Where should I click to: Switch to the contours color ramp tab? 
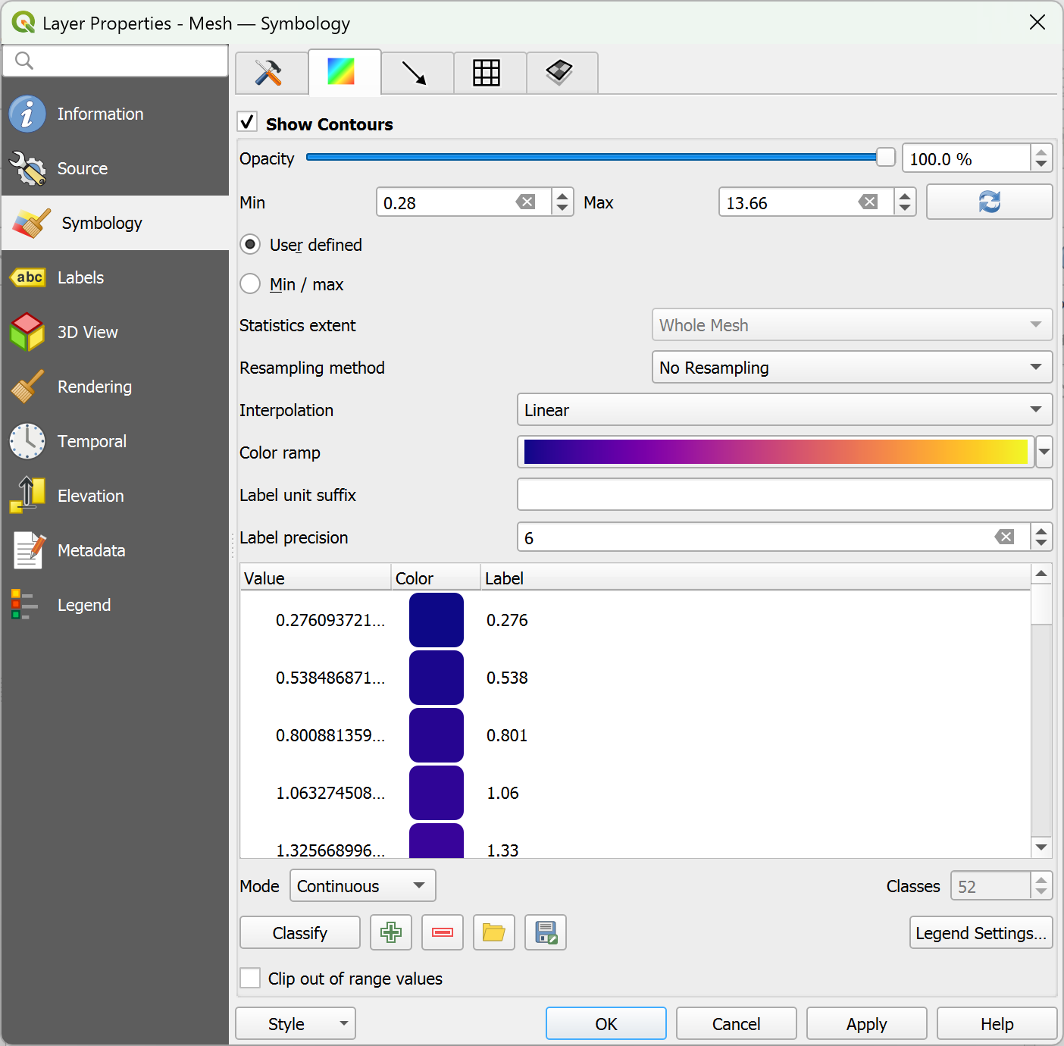click(344, 73)
